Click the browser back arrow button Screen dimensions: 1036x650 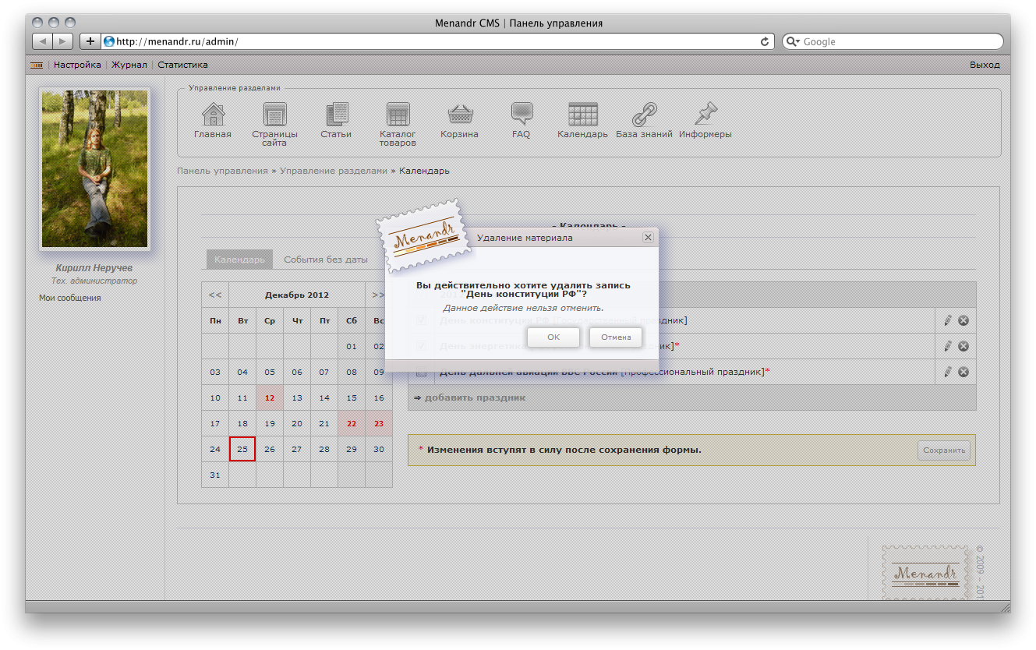43,41
